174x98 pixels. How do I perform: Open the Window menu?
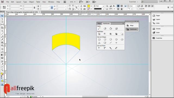tap(51, 2)
